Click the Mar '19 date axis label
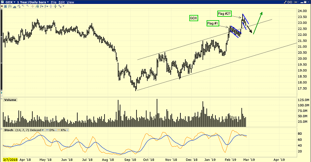The width and height of the screenshot is (311, 162). coord(249,160)
